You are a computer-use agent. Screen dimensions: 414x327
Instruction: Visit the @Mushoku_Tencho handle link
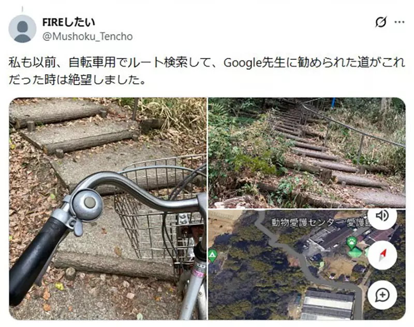click(87, 36)
